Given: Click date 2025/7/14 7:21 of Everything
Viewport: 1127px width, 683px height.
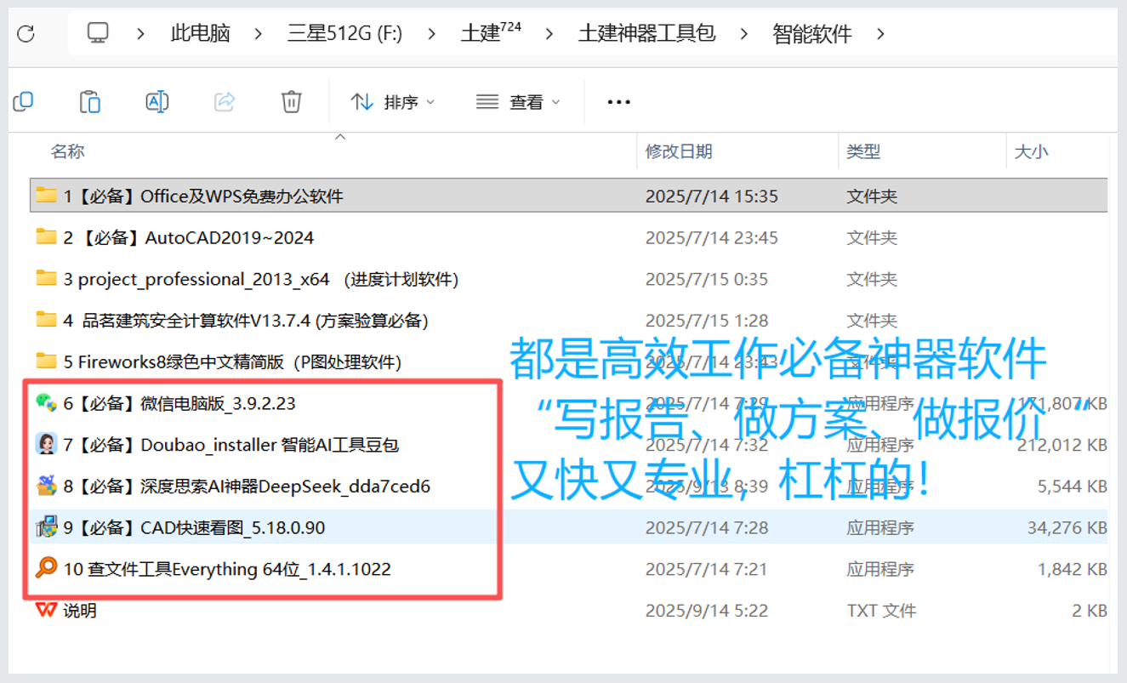Looking at the screenshot, I should 707,569.
